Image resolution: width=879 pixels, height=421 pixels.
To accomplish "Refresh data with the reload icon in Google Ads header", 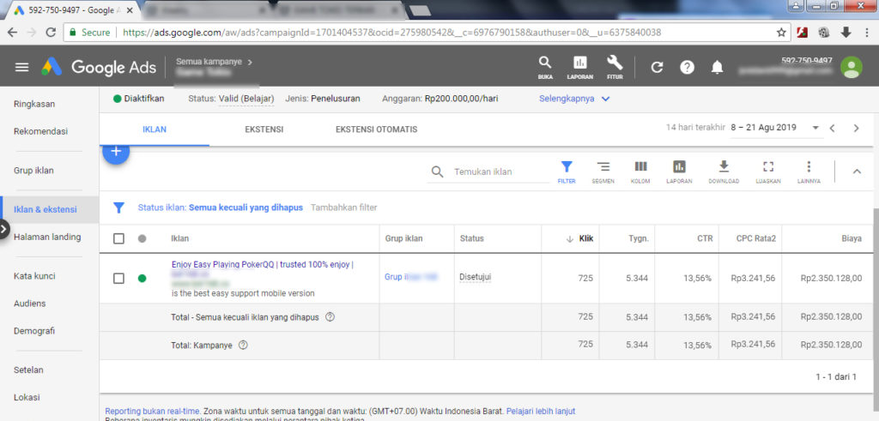I will (657, 67).
